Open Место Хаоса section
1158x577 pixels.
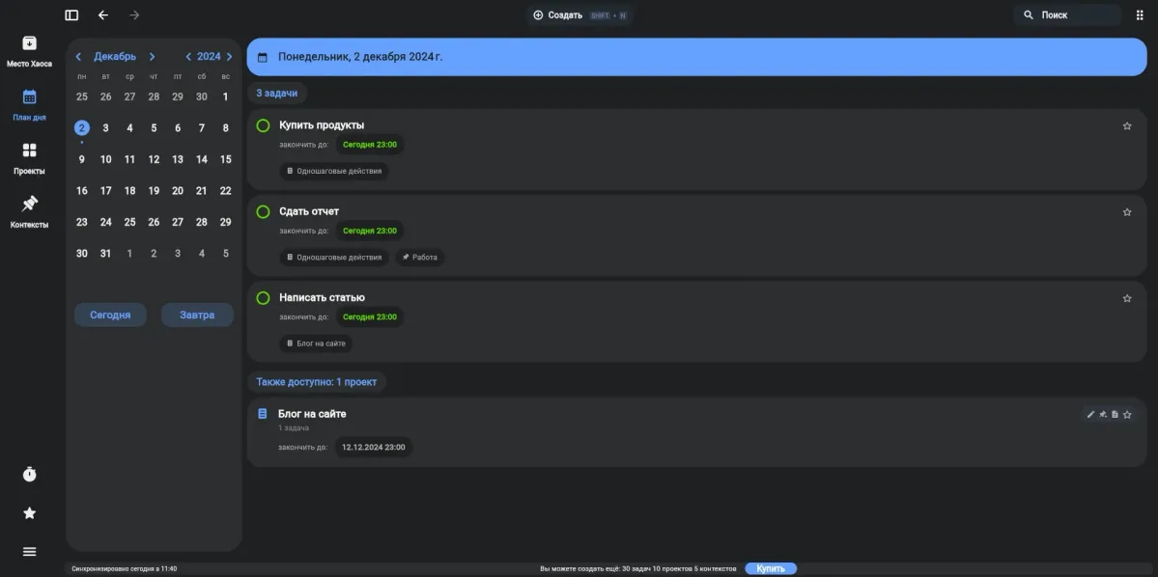point(30,51)
